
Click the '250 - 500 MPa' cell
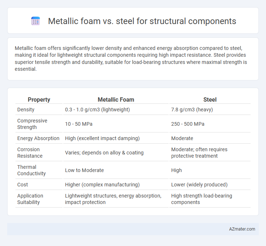tap(188, 124)
